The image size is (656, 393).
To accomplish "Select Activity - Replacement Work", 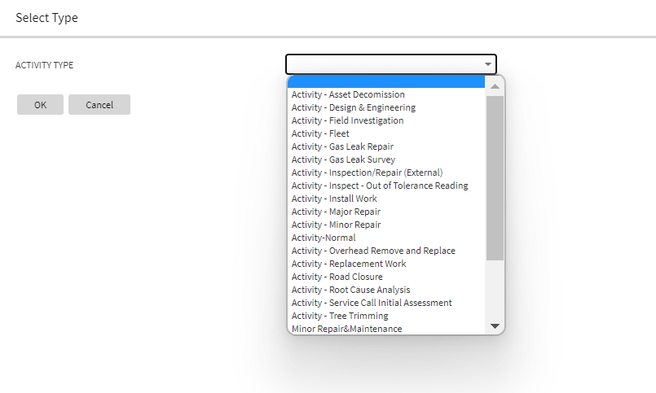I will tap(386, 264).
